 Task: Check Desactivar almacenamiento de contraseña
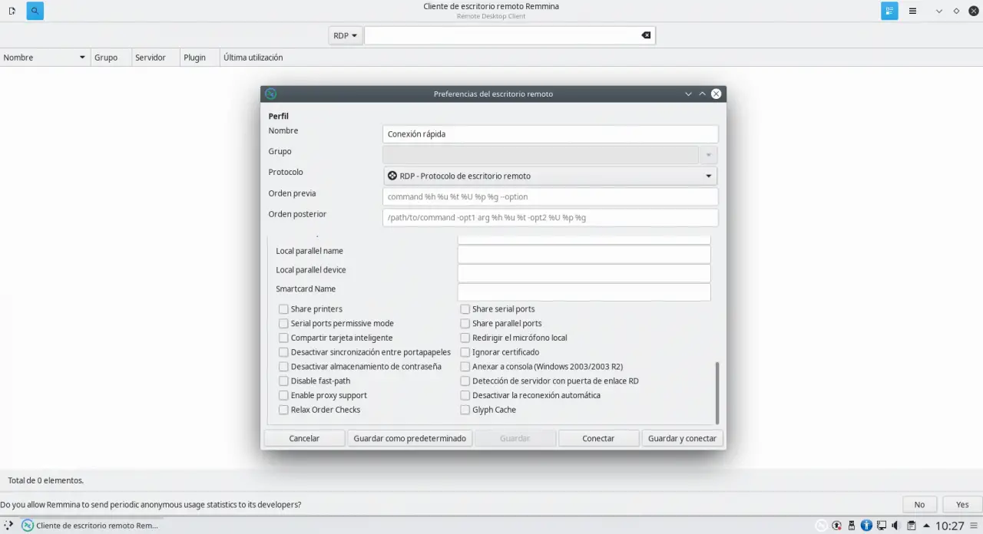tap(283, 367)
